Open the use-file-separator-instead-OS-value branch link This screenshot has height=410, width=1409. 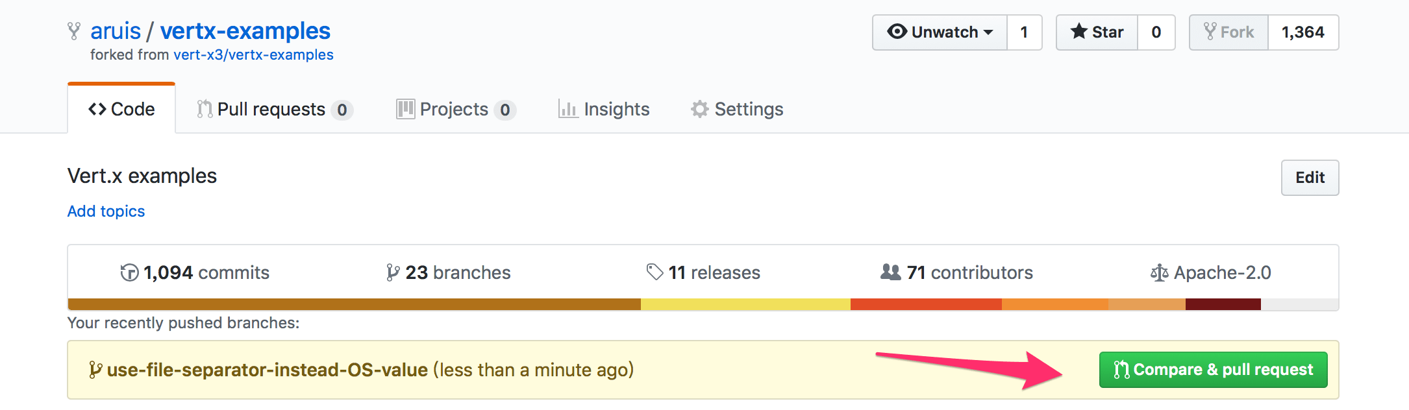[x=267, y=370]
